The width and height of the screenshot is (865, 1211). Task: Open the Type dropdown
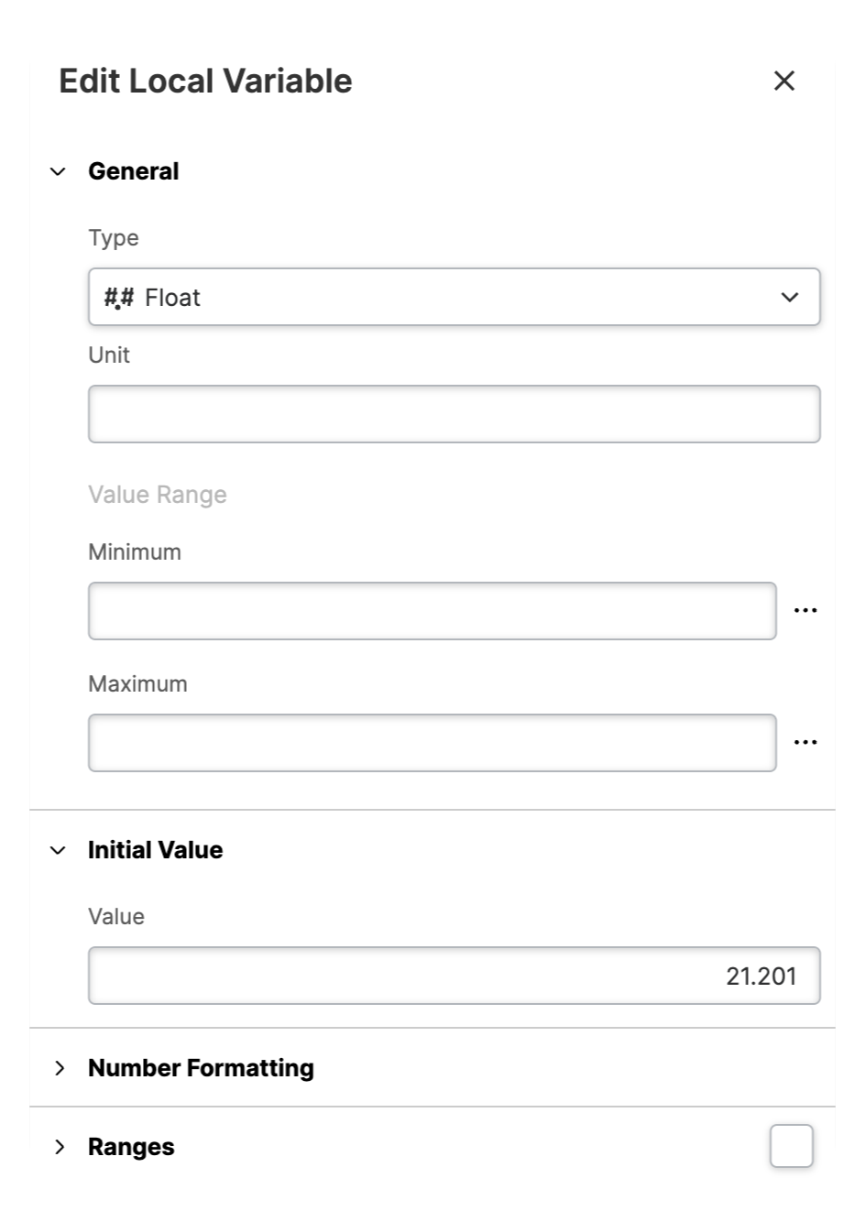point(454,297)
